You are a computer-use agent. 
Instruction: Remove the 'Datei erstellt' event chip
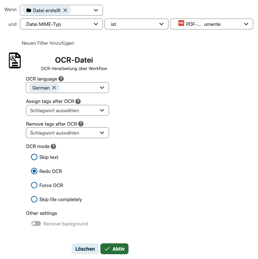click(65, 10)
